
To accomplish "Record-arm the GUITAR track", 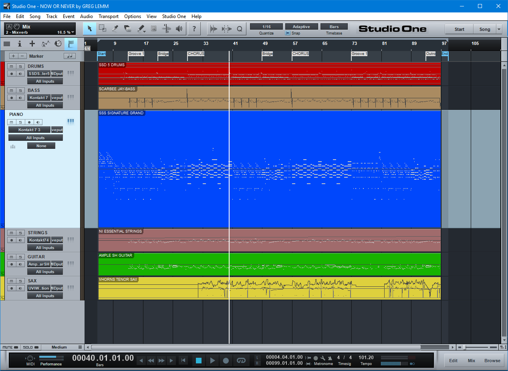I will point(12,264).
